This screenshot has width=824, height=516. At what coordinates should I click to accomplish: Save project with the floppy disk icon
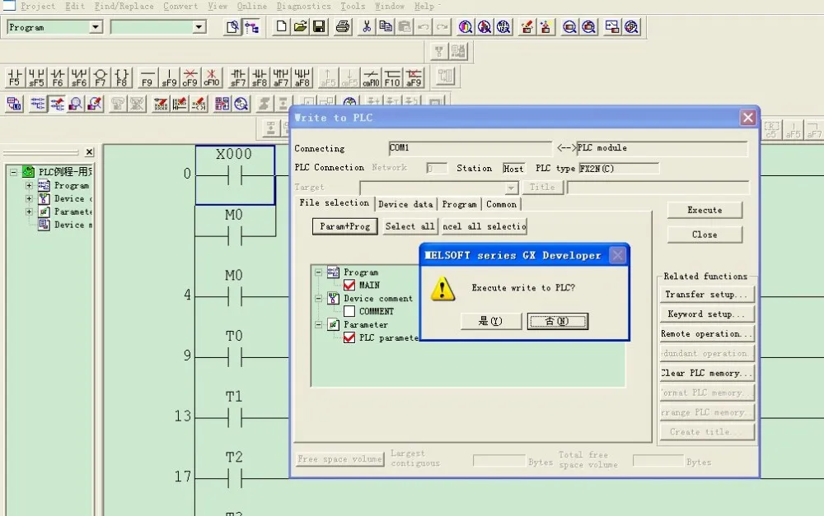(x=319, y=26)
